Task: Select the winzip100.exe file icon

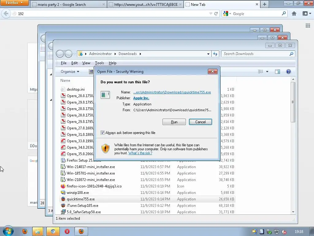Action: click(63, 192)
